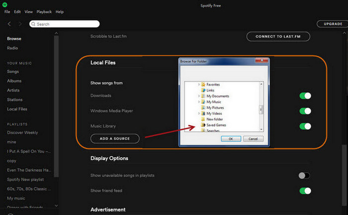Click Add a Source button
This screenshot has width=348, height=215.
115,138
